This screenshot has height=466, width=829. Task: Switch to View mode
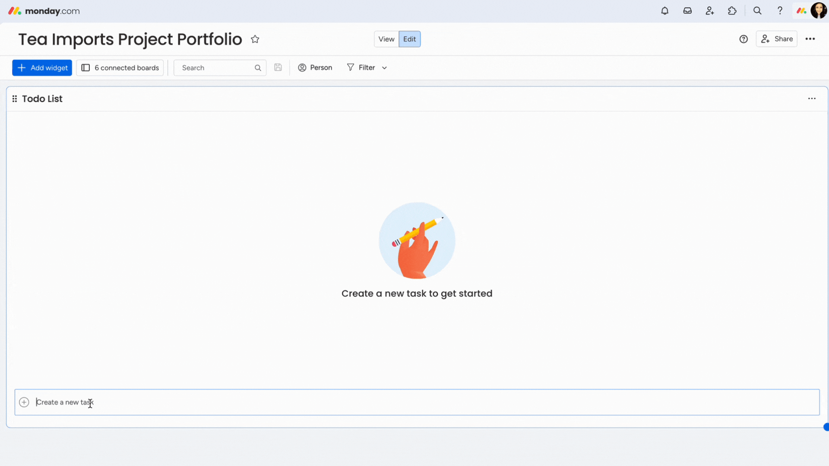click(386, 39)
